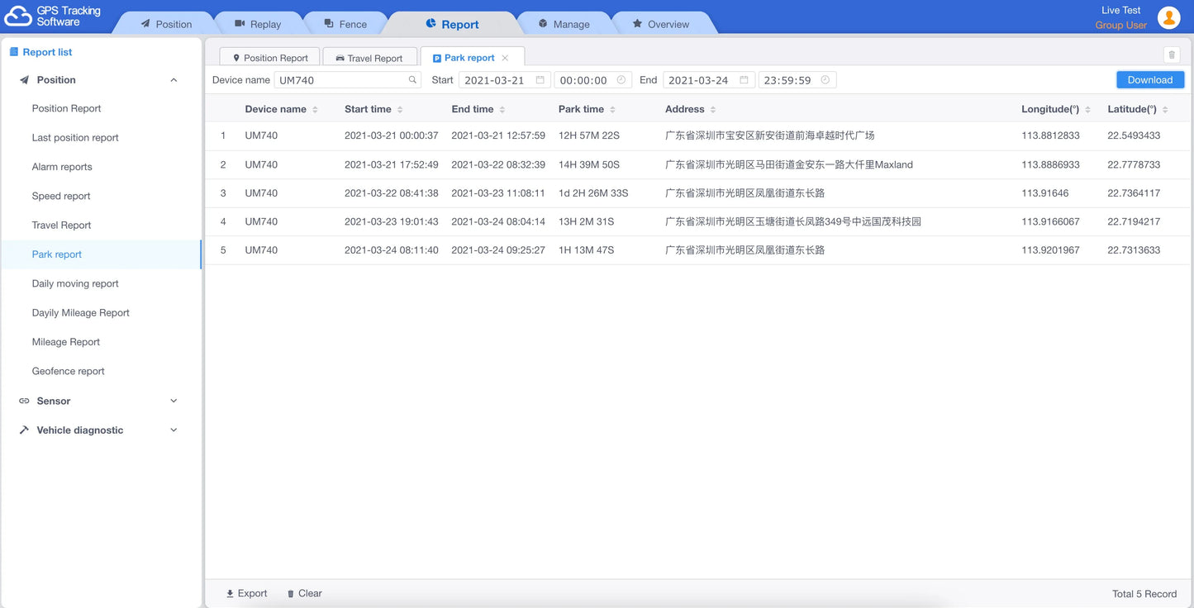Click inside the Device name input field

point(339,79)
